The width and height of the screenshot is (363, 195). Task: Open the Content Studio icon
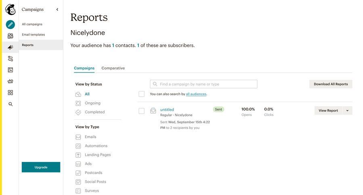[10, 81]
